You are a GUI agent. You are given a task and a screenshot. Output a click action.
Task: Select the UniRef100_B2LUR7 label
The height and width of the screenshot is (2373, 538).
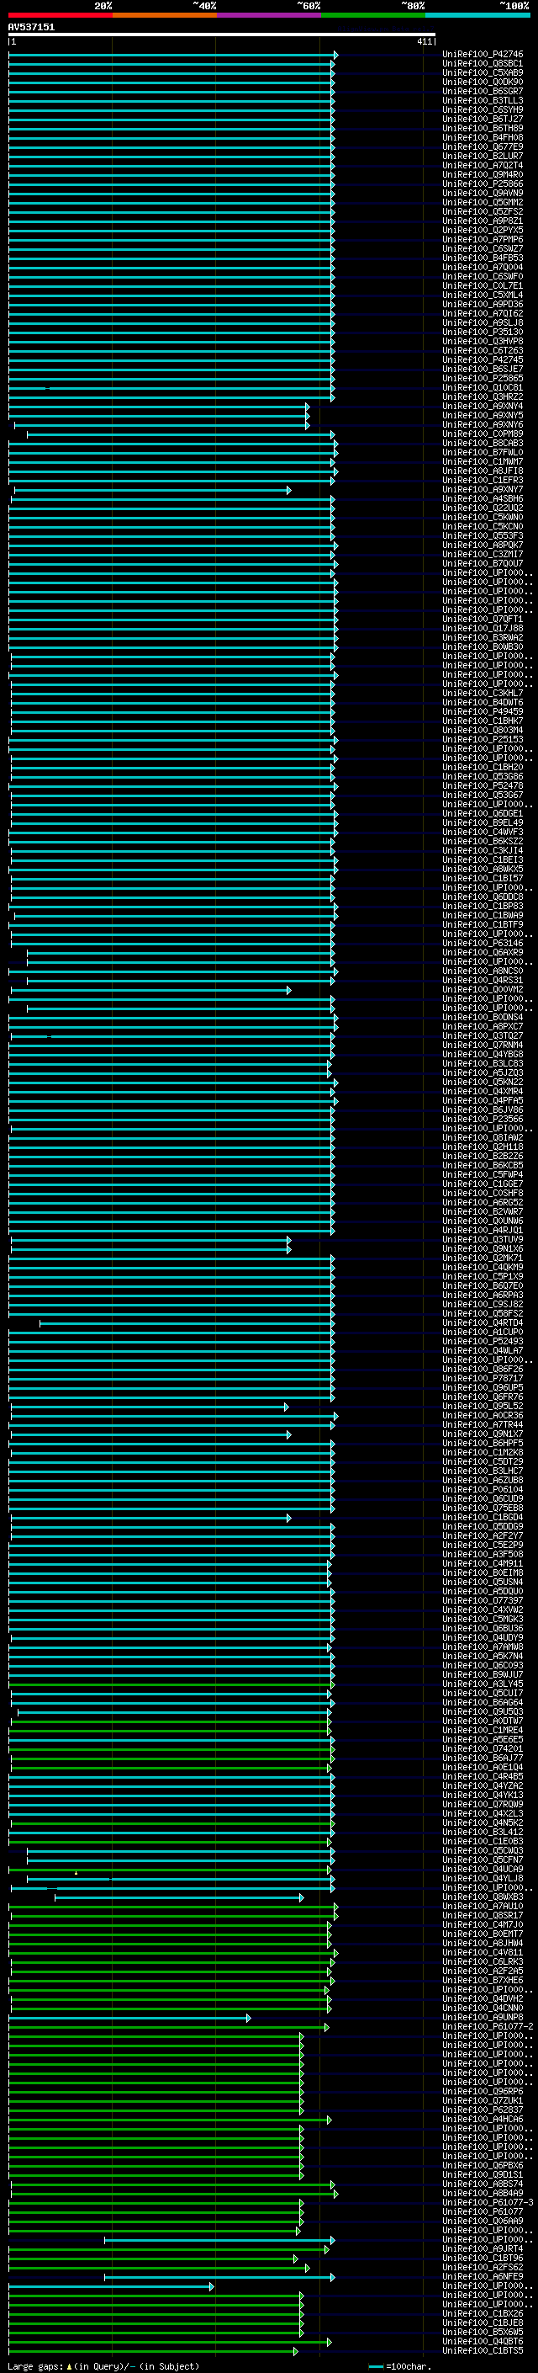click(x=483, y=156)
